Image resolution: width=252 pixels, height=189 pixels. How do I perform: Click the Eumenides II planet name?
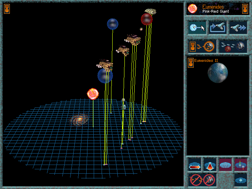[x=206, y=61]
